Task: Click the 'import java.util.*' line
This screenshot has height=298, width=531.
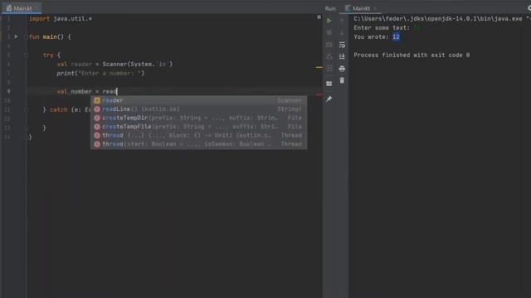Action: click(61, 18)
